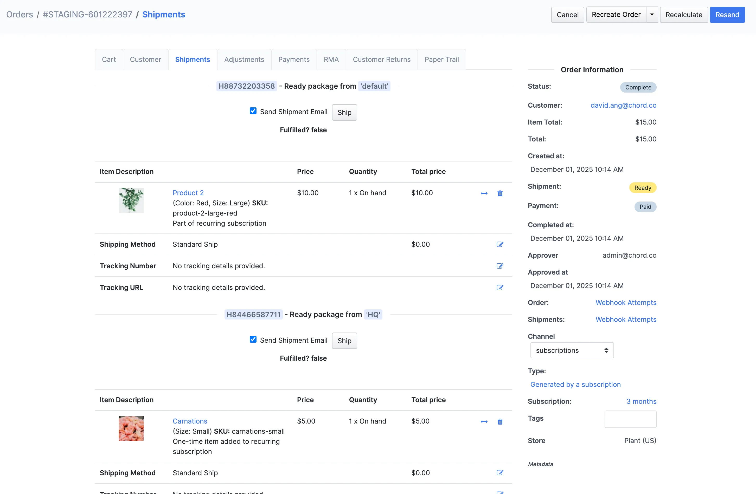Go to the Adjustments tab
This screenshot has width=756, height=494.
(244, 59)
